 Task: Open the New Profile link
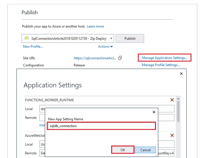pyautogui.click(x=33, y=47)
